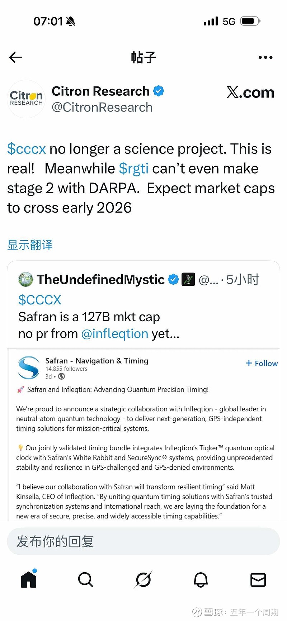Tap Citron Research blue verified badge

[159, 91]
